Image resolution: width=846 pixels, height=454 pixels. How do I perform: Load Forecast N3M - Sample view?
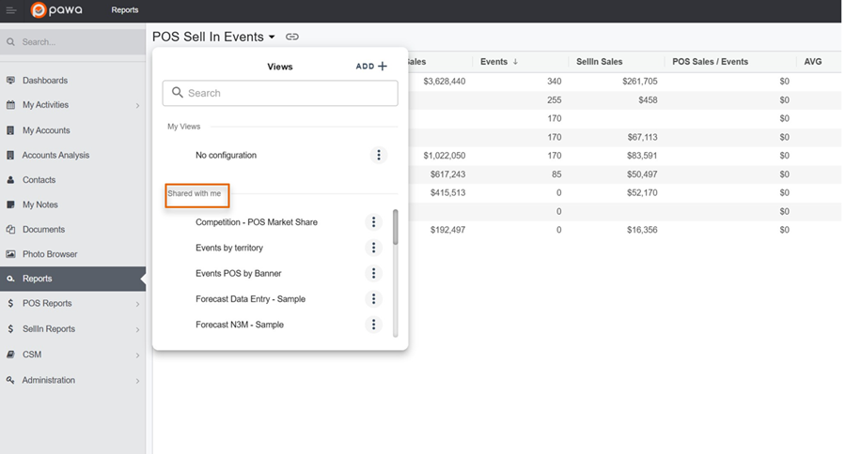click(x=240, y=325)
